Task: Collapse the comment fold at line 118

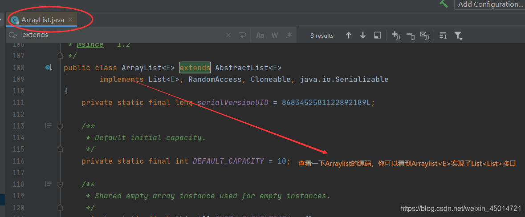Action: [60, 184]
